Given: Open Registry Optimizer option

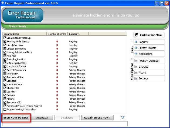Looking at the screenshot, I should [149, 61].
